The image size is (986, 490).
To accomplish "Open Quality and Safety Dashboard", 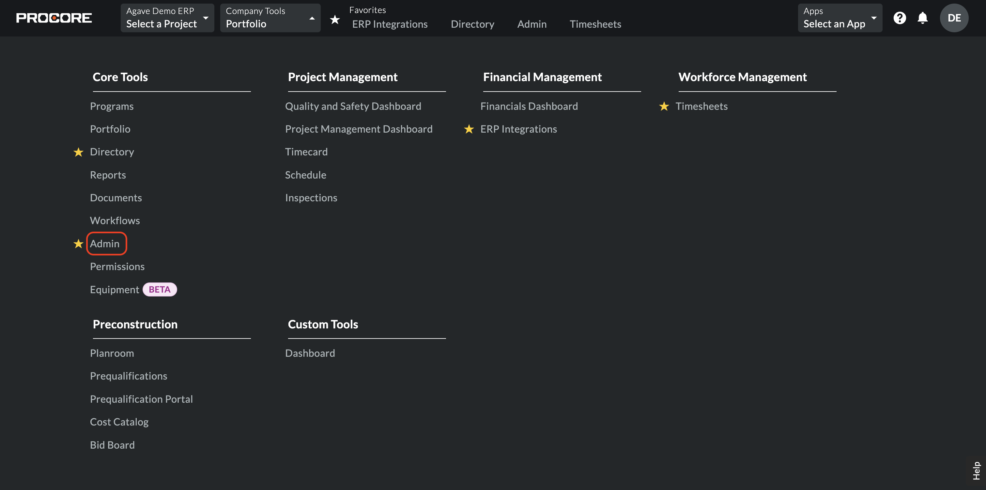I will tap(353, 106).
